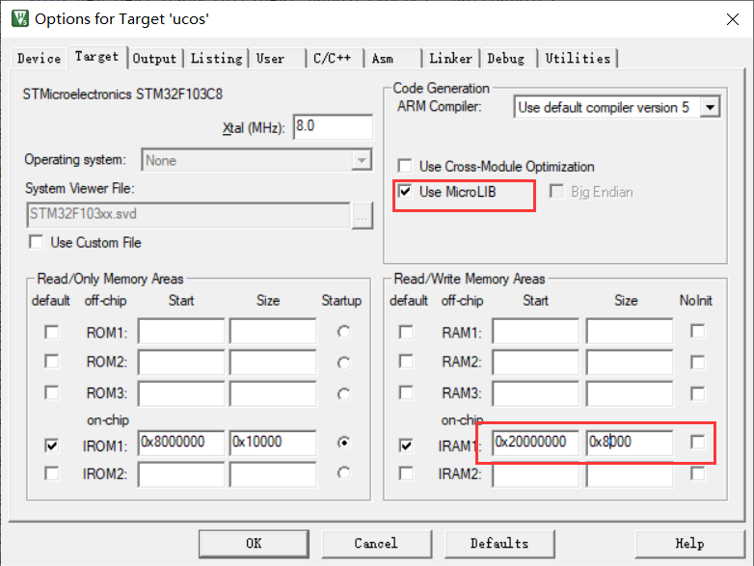Click the RAM2 Size field
Screen dimensions: 754x566
tap(630, 362)
